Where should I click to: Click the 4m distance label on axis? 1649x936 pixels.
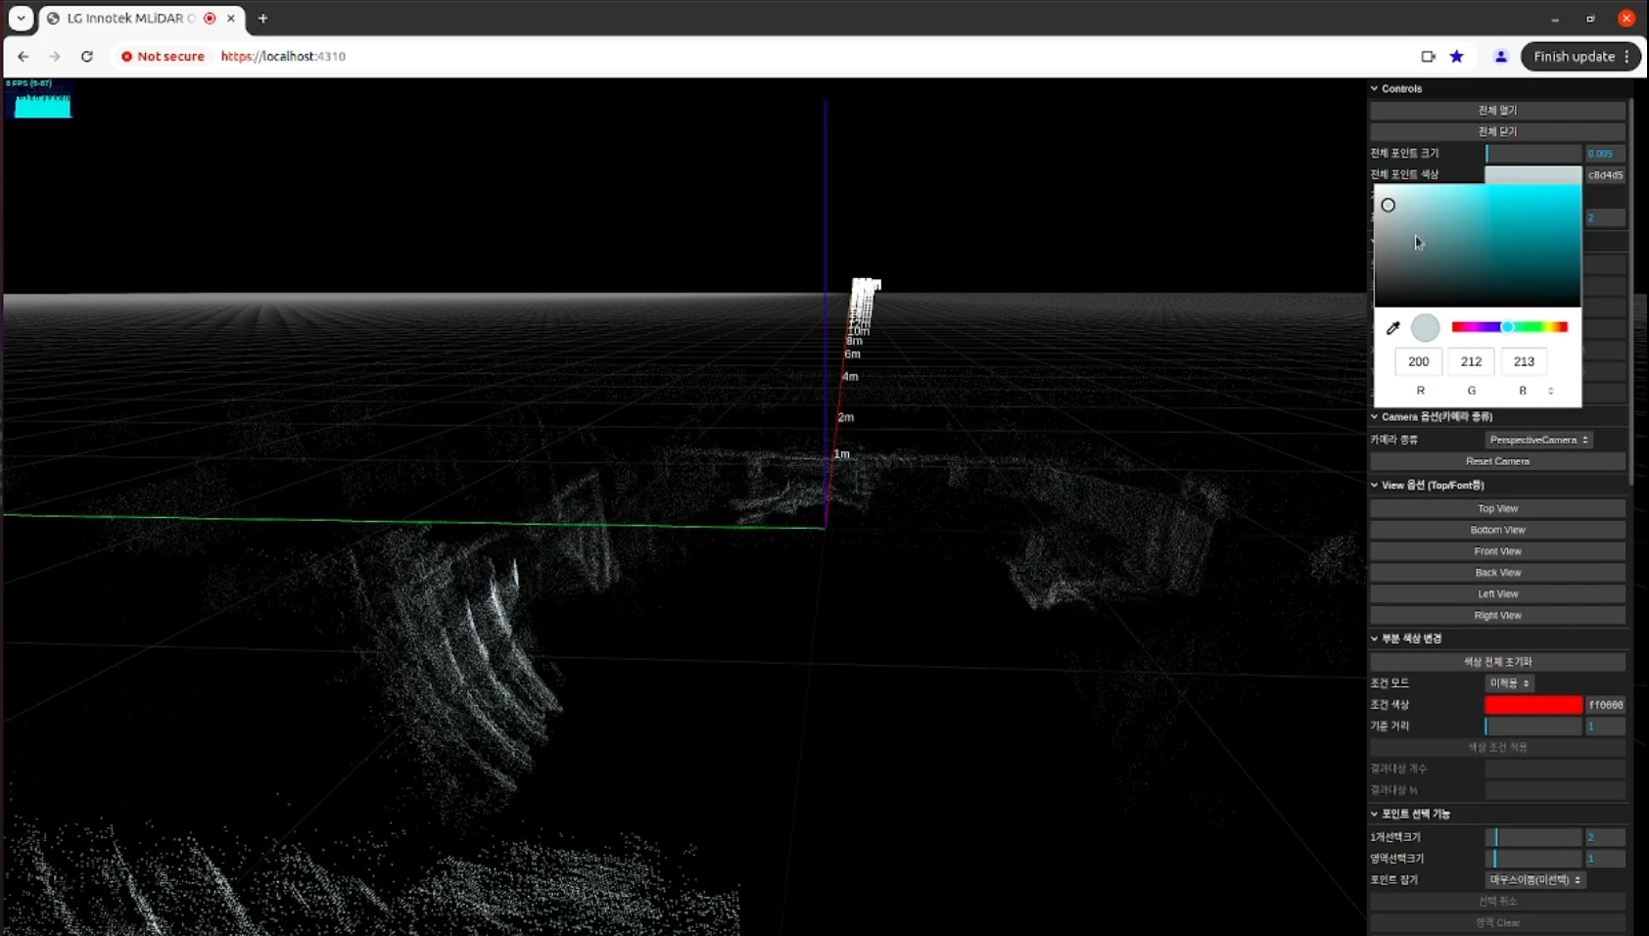[x=850, y=377]
